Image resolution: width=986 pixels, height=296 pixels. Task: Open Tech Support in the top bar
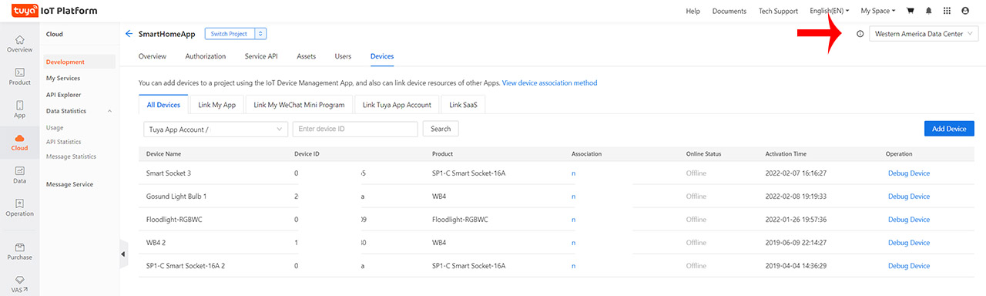tap(778, 11)
